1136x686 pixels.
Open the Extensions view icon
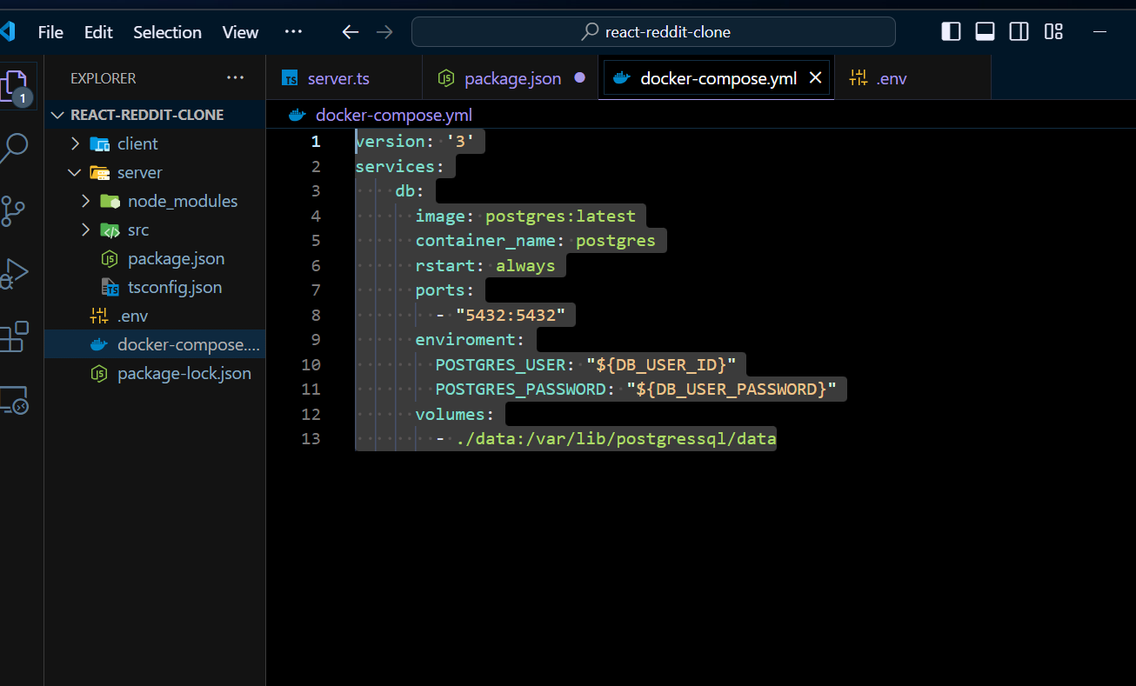coord(13,336)
